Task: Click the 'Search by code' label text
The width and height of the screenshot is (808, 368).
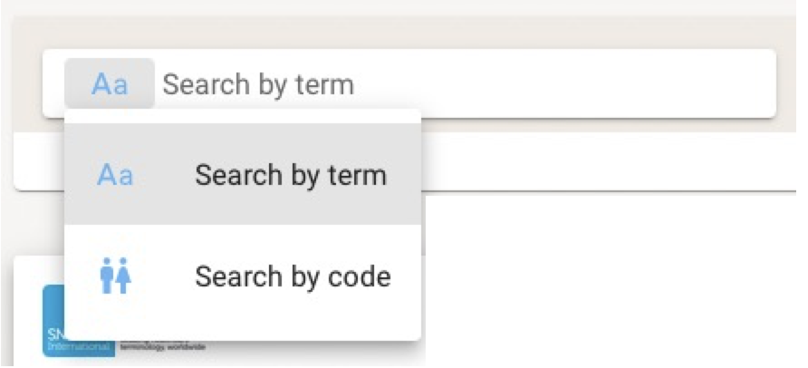Action: [293, 276]
